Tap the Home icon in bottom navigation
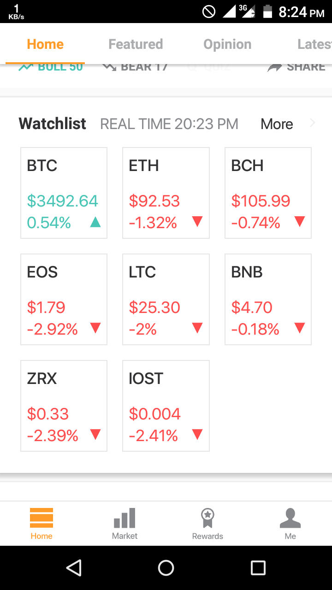Image resolution: width=332 pixels, height=590 pixels. coord(41,518)
